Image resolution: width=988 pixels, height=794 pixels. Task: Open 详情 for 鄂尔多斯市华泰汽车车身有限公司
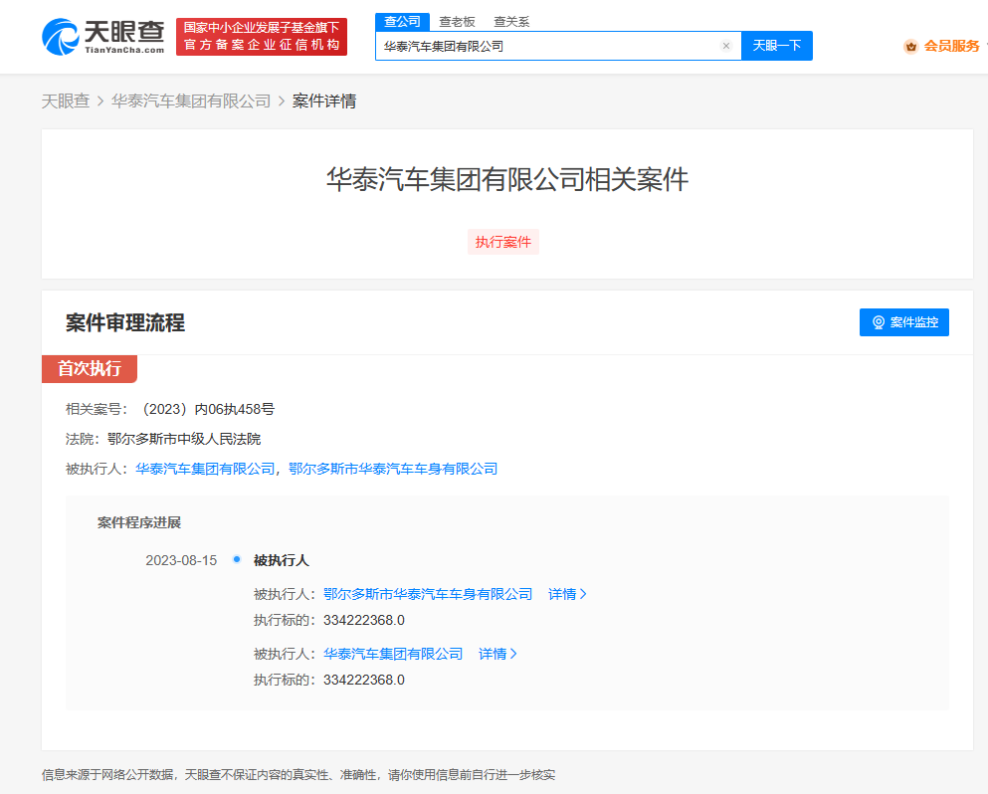click(567, 594)
